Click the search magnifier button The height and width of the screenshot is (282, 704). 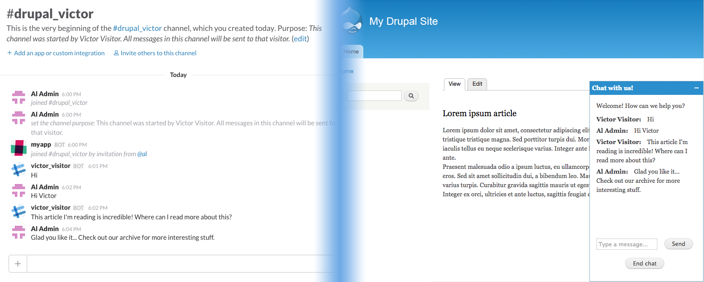(411, 96)
